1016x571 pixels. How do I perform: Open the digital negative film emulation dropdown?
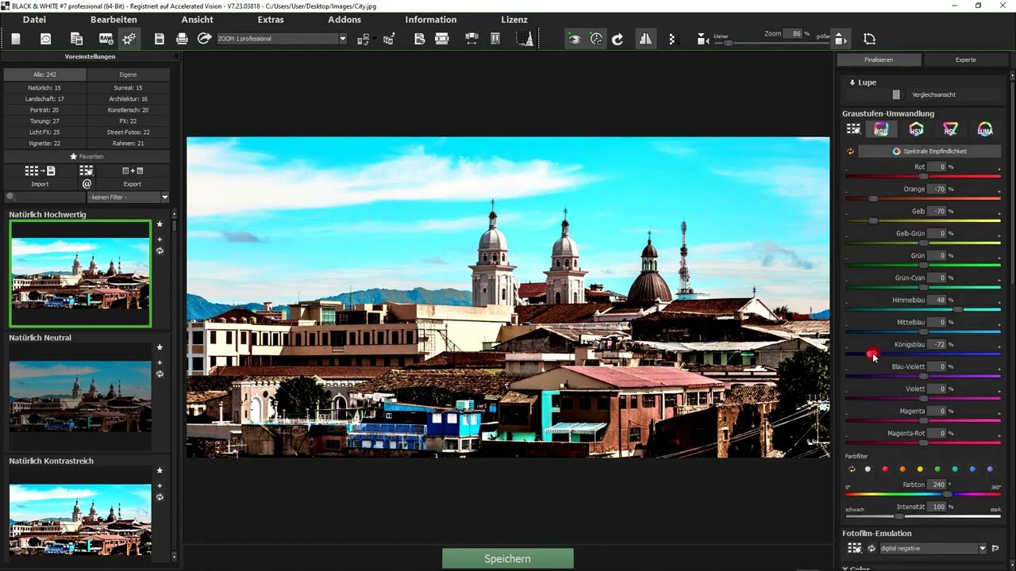click(x=933, y=548)
